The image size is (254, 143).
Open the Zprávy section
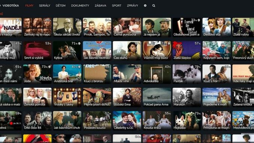click(x=133, y=6)
